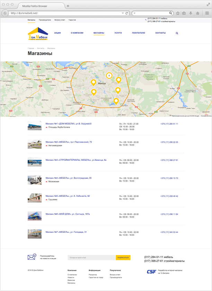The width and height of the screenshot is (212, 291).
Task: Click the browser back arrow button
Action: tap(5, 13)
